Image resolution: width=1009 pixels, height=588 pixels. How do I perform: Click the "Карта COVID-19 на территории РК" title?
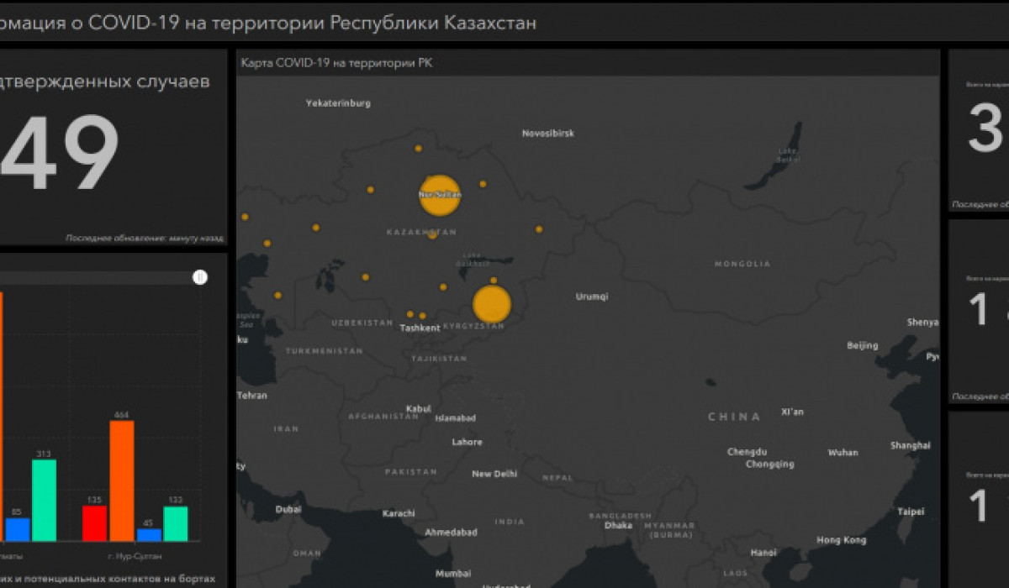pos(336,63)
